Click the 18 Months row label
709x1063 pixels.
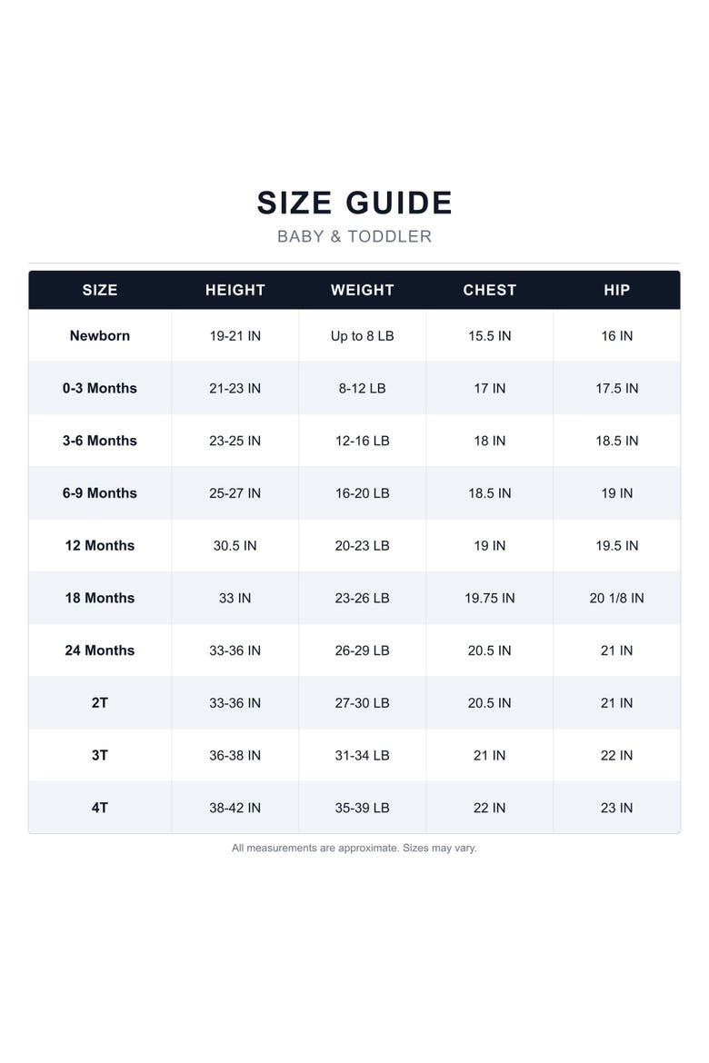[x=100, y=598]
